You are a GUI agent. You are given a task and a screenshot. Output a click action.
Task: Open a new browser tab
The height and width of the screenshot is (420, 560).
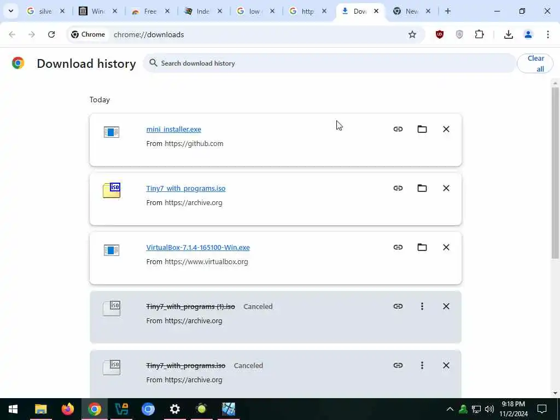coord(447,11)
